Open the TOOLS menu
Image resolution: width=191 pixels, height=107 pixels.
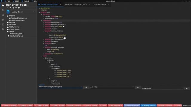(25, 1)
